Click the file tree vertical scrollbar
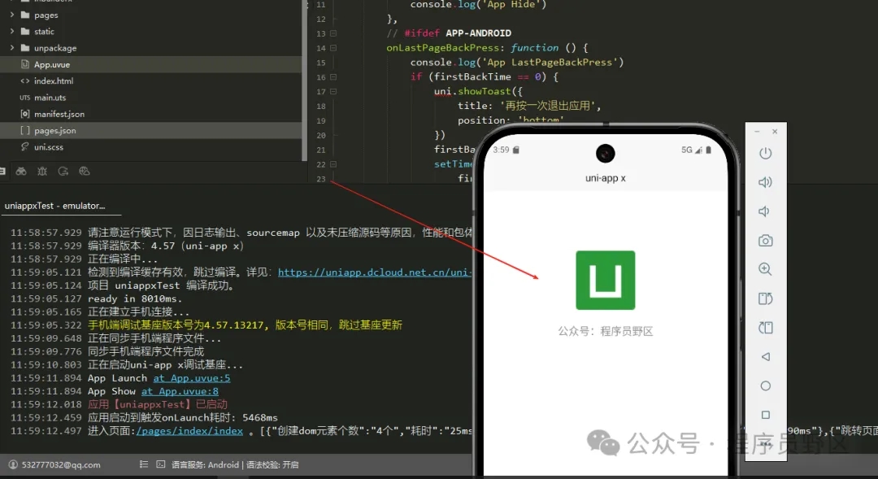 (305, 81)
